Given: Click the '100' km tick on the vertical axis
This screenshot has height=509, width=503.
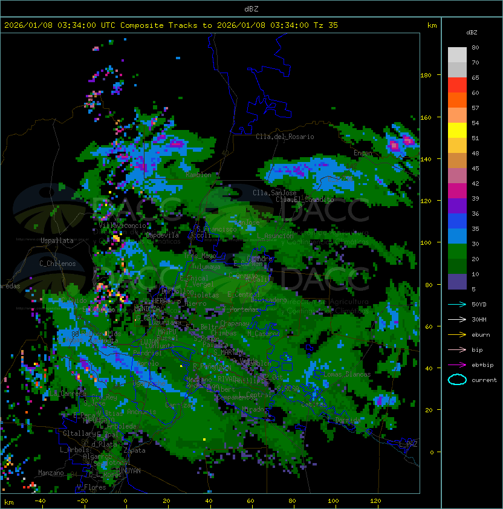Looking at the screenshot, I should click(426, 243).
